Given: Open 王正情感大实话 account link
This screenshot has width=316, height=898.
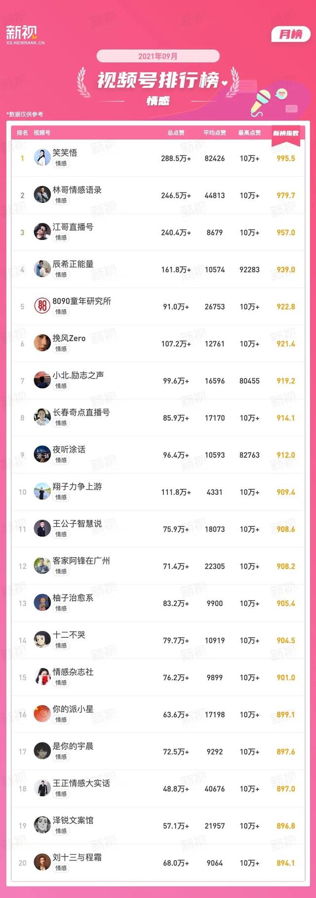Looking at the screenshot, I should point(81,783).
